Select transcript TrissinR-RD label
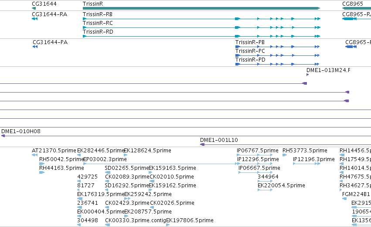 point(98,32)
